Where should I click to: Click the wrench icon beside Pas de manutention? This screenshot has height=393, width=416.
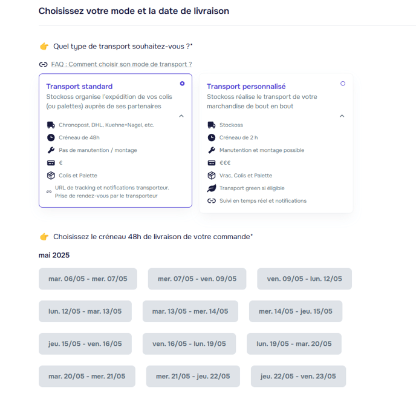[x=50, y=150]
